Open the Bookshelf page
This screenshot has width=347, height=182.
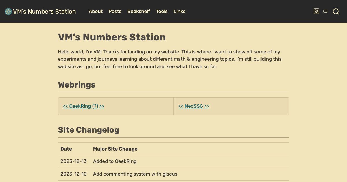pyautogui.click(x=139, y=12)
